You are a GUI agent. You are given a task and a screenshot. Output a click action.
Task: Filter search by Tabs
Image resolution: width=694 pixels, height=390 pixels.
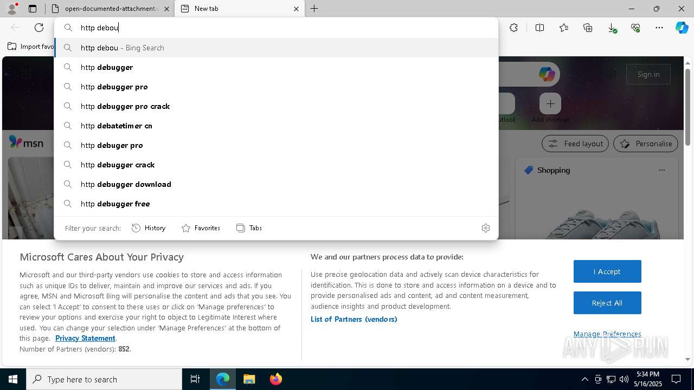point(249,228)
